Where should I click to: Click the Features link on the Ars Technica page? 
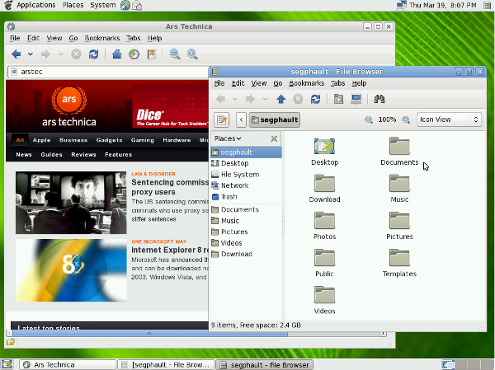click(x=118, y=155)
